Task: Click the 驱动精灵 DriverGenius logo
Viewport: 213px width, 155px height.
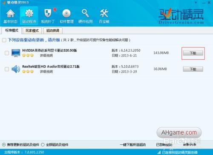Action: pyautogui.click(x=181, y=16)
